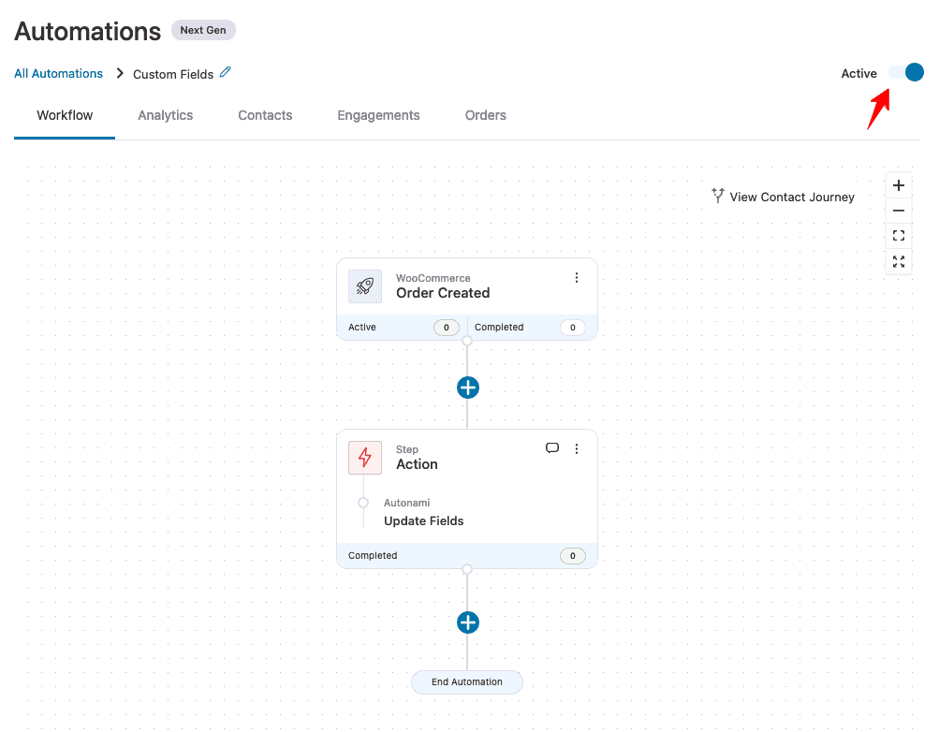Add step below Order Created
This screenshot has height=732, width=939.
[x=468, y=388]
